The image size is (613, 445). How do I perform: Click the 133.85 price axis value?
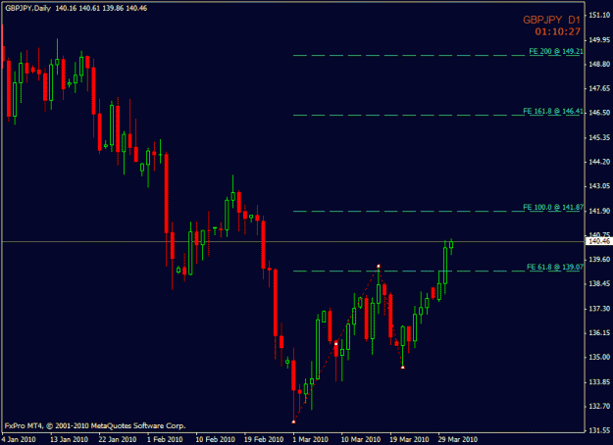pyautogui.click(x=599, y=381)
